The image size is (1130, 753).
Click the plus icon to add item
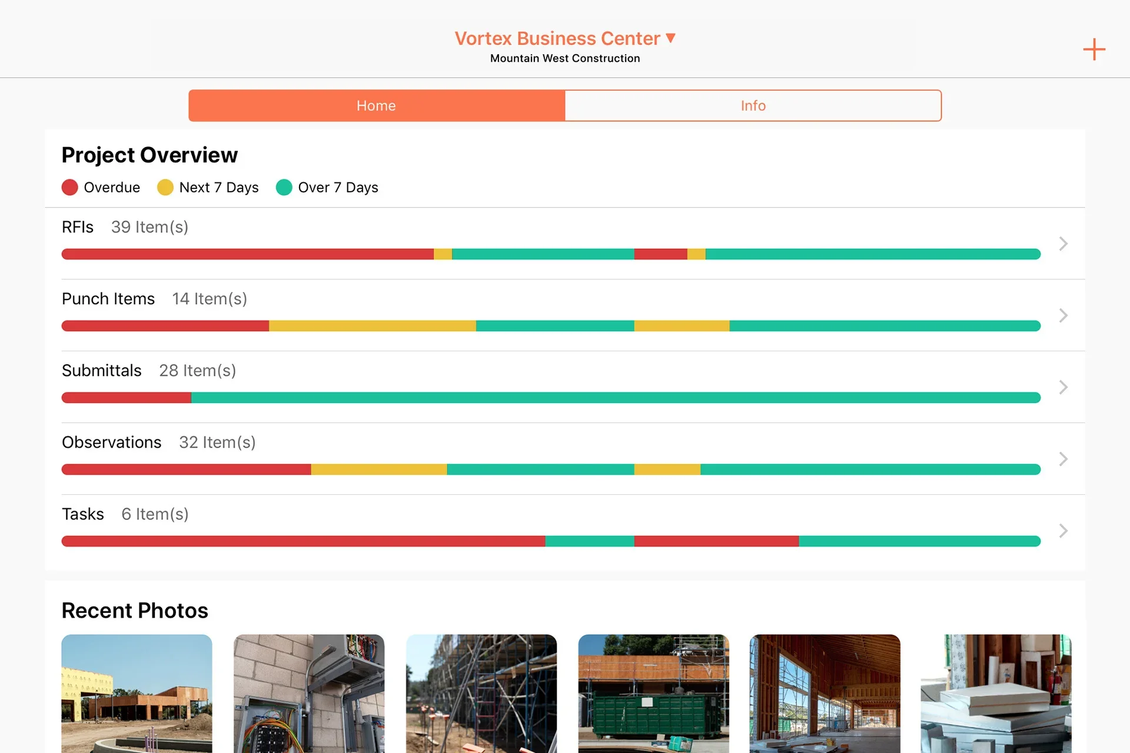(x=1094, y=49)
